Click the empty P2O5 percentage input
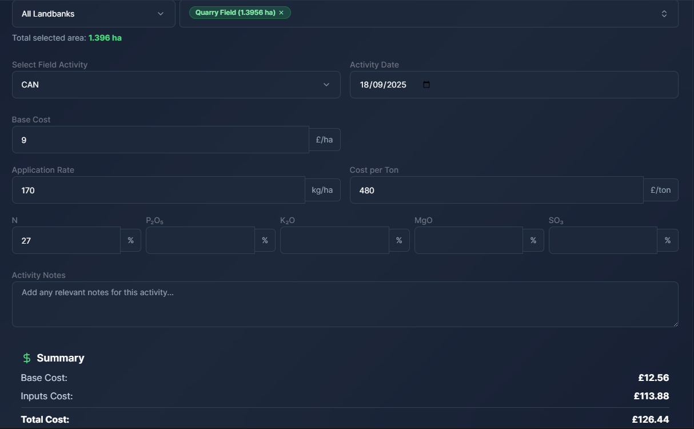 pyautogui.click(x=200, y=240)
